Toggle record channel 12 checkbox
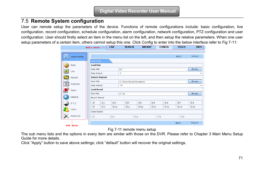This screenshot has height=170, width=255. (139, 107)
